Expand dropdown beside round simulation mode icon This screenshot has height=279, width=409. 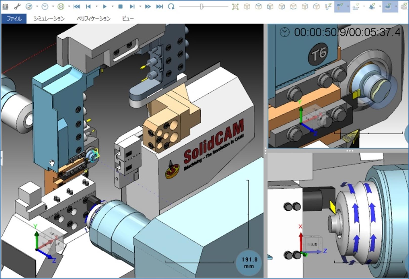point(37,7)
